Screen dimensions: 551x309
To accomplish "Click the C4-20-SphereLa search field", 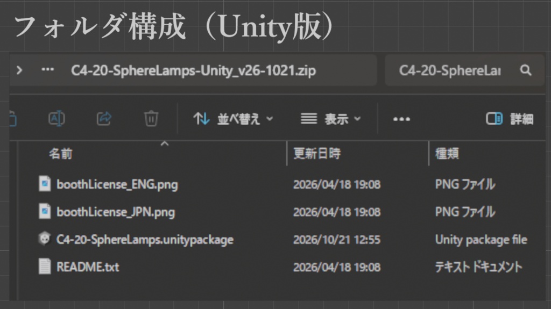I will click(464, 70).
